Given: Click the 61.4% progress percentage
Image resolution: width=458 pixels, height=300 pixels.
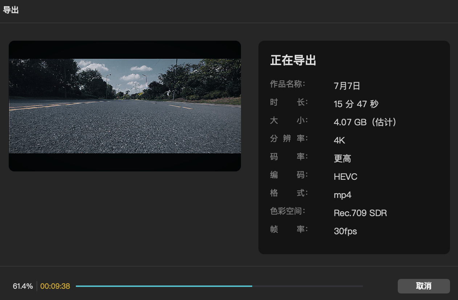Looking at the screenshot, I should click(x=23, y=286).
